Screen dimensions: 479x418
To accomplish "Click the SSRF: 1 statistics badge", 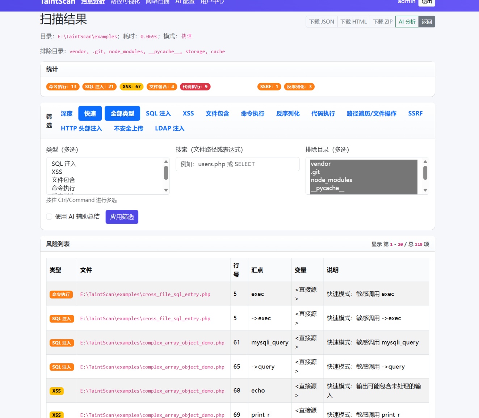I will [269, 87].
